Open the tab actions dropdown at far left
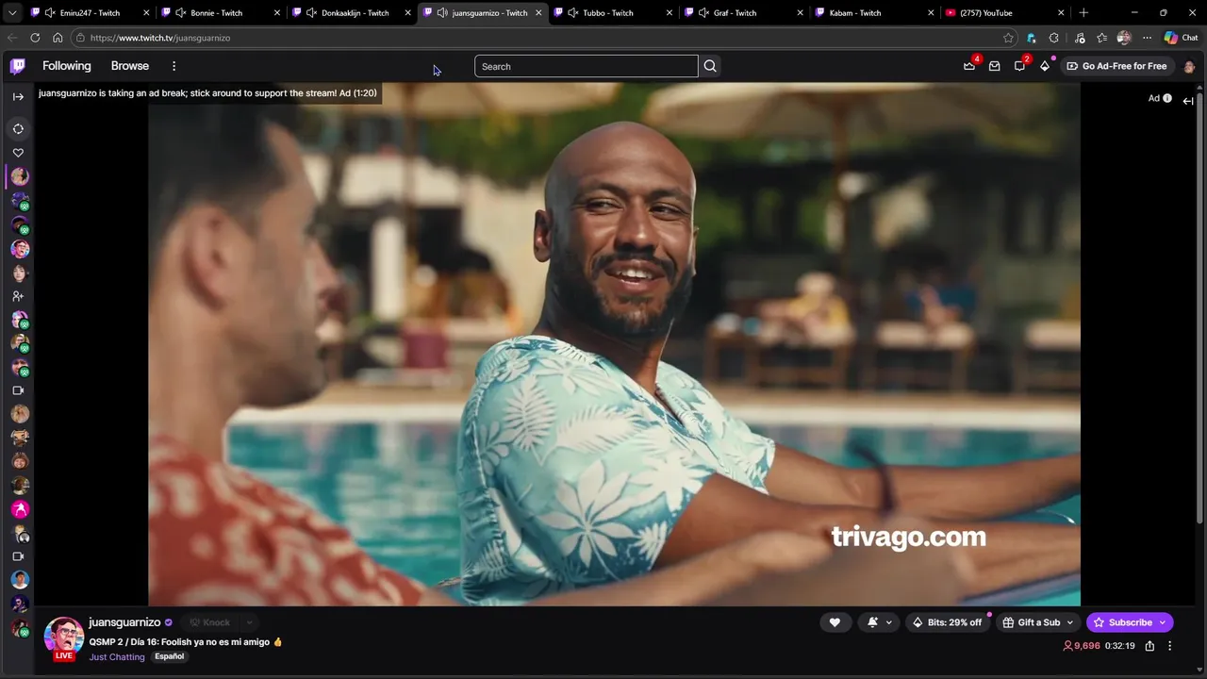 12,13
